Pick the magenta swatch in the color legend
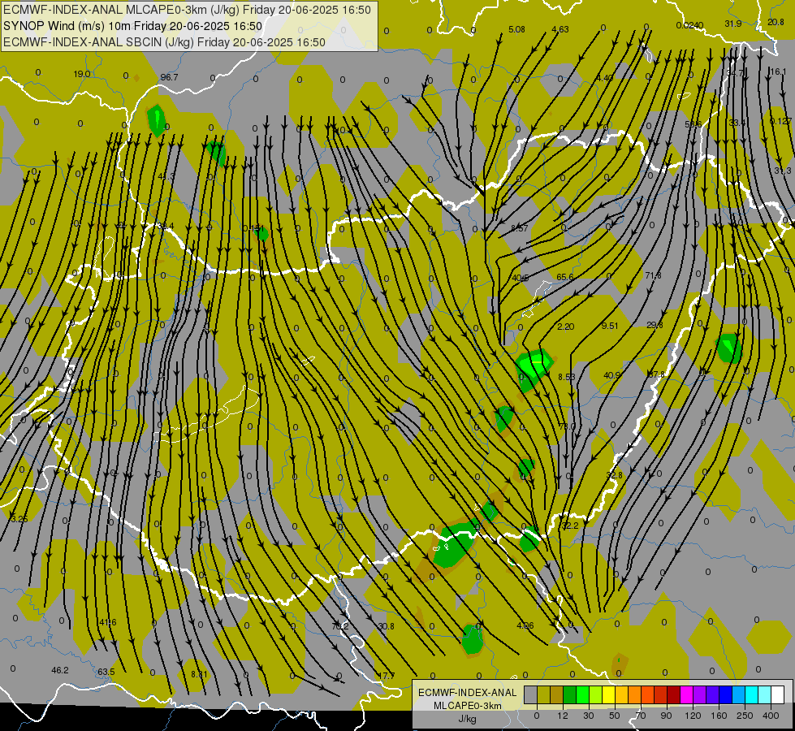 point(686,694)
